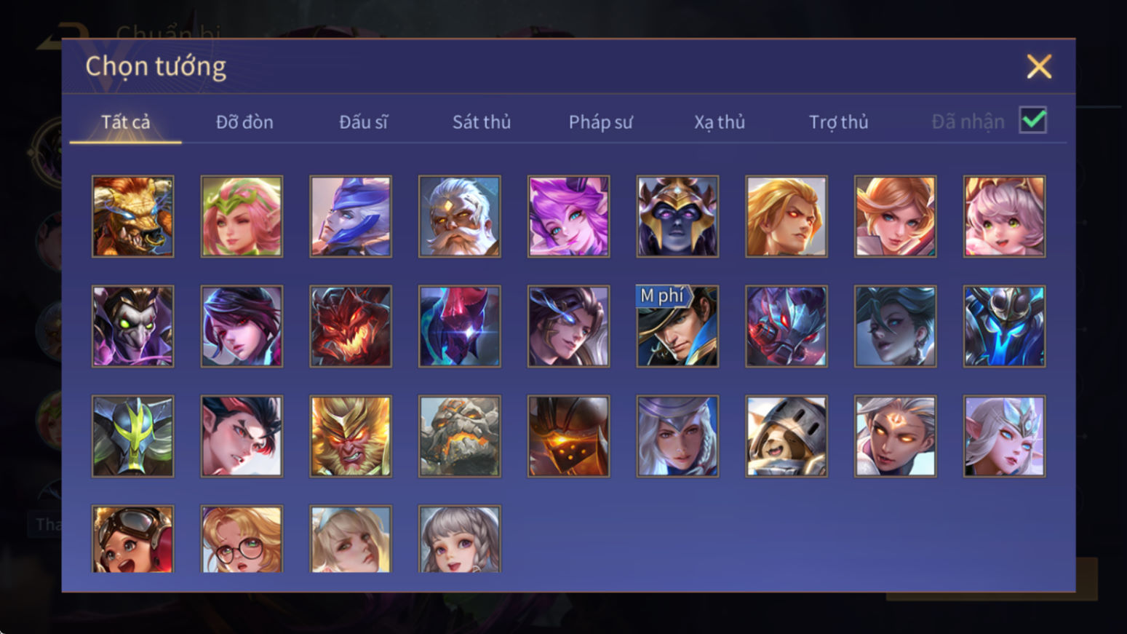Viewport: 1127px width, 634px height.
Task: Pick the golden monkey king hero
Action: pos(351,436)
